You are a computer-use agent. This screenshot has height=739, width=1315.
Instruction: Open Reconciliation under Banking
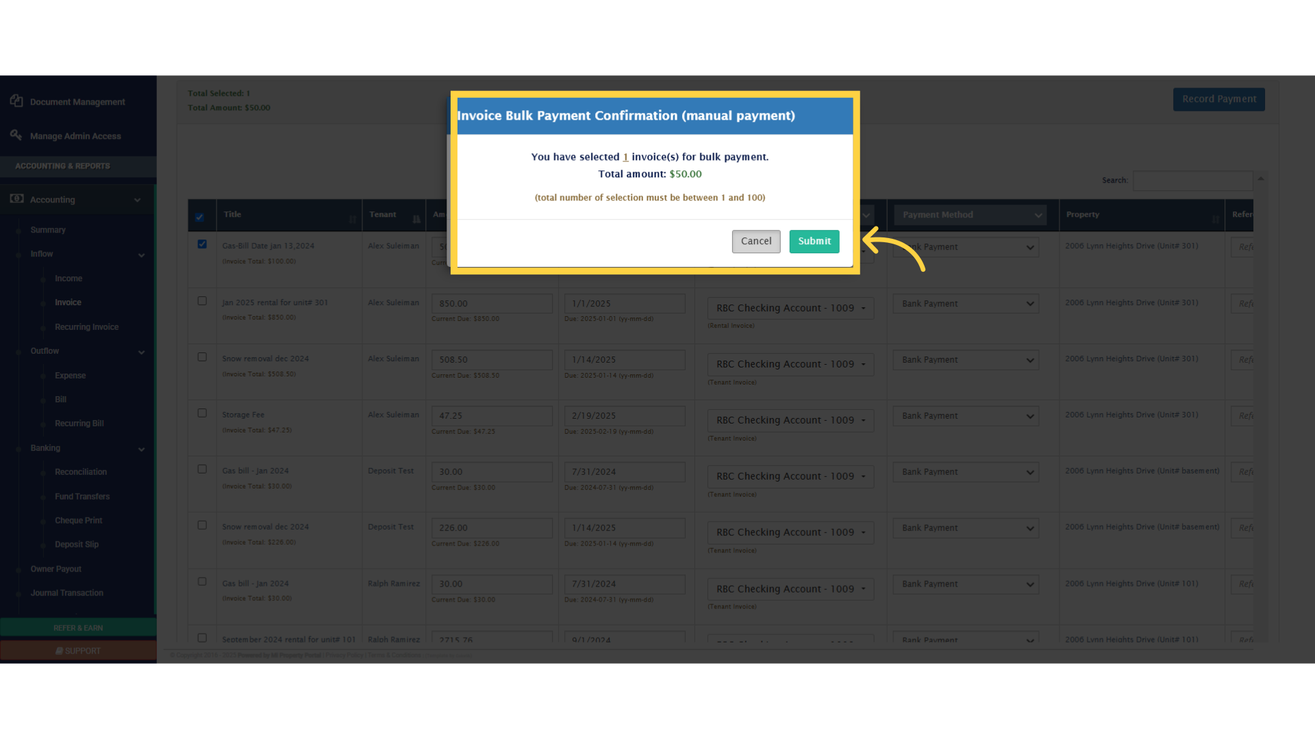81,472
